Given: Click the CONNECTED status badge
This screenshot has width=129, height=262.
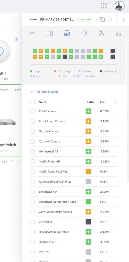Looking at the screenshot, I should [x=85, y=19].
